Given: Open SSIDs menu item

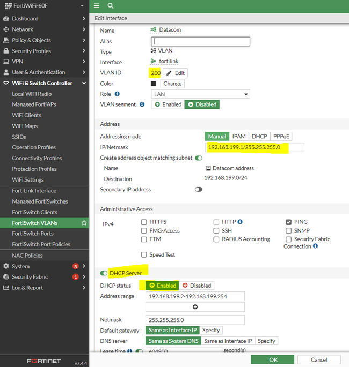Looking at the screenshot, I should [19, 137].
